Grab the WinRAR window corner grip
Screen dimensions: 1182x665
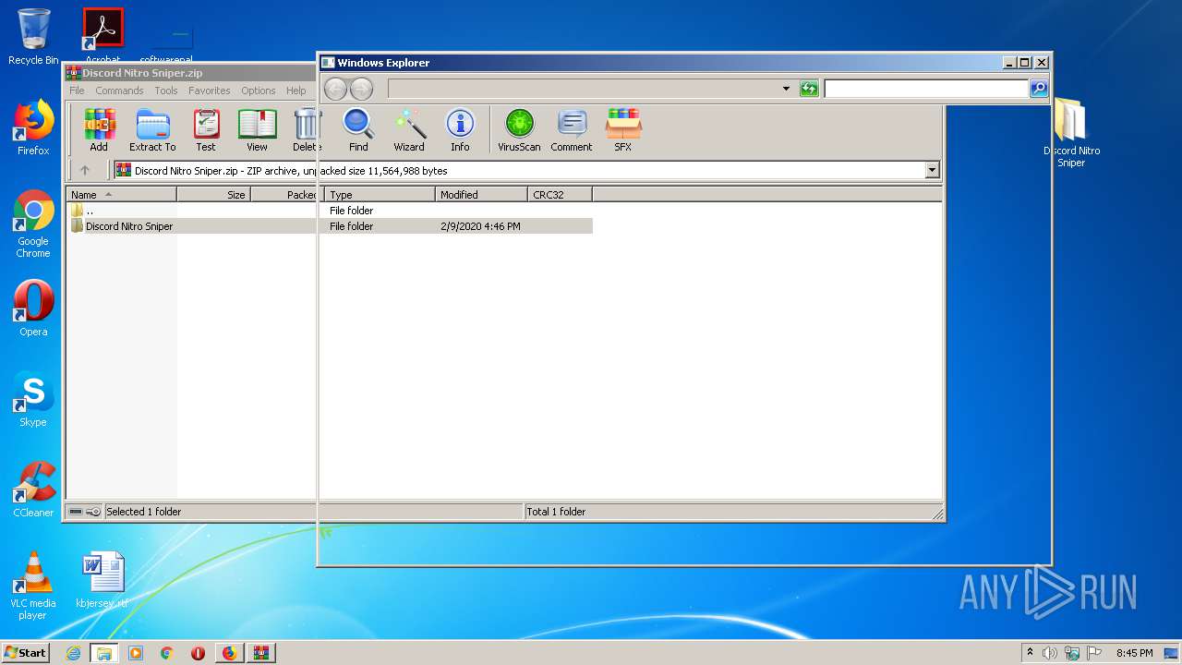937,514
